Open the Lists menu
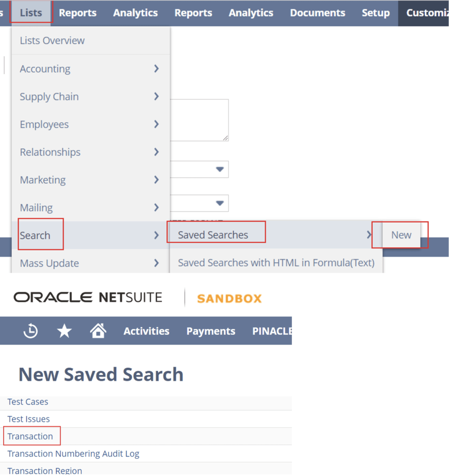Image resolution: width=449 pixels, height=476 pixels. [31, 13]
